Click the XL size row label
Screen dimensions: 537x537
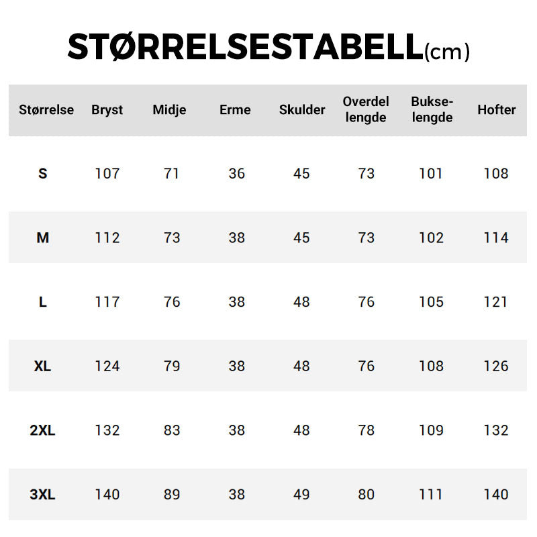coord(43,367)
